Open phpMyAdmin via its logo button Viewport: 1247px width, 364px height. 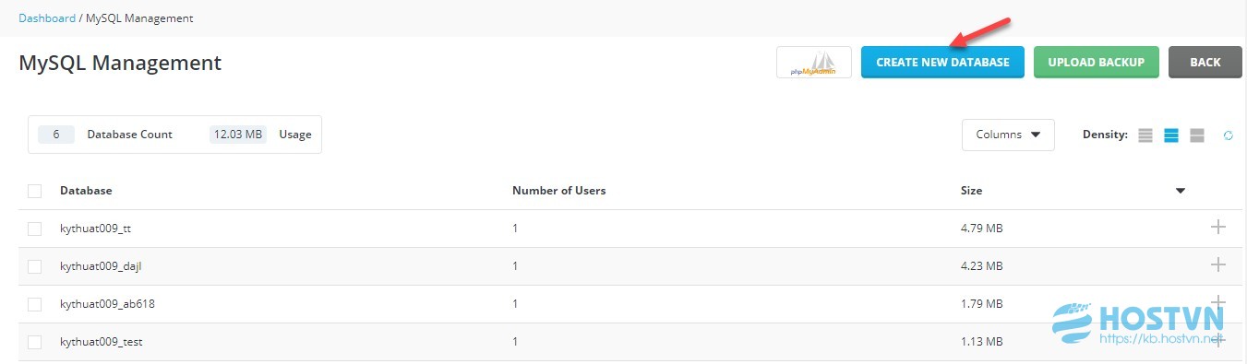813,63
